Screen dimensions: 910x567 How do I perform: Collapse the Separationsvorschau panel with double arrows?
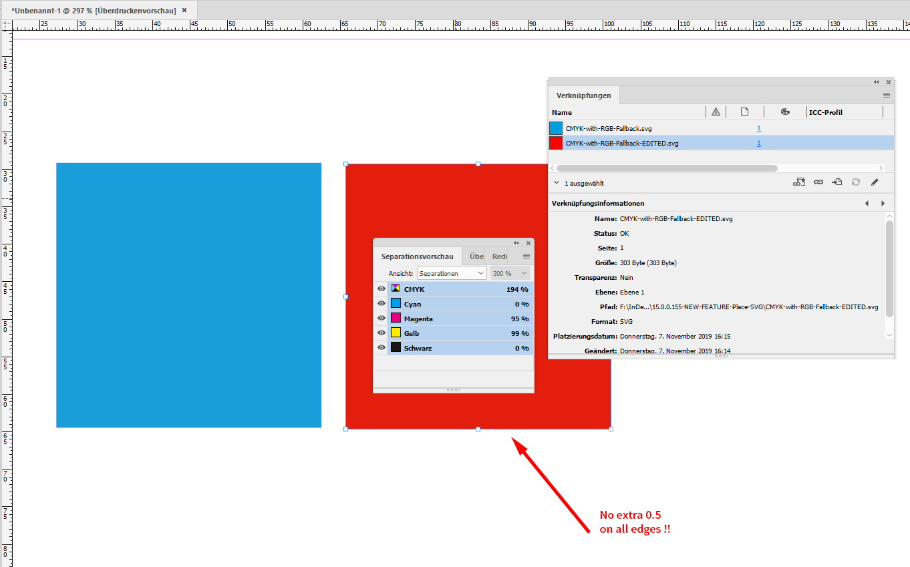coord(516,243)
